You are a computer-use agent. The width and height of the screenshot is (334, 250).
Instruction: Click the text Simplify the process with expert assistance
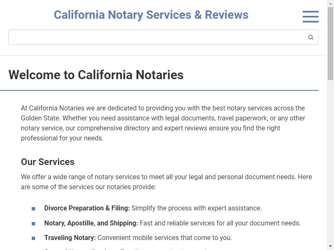tap(196, 208)
